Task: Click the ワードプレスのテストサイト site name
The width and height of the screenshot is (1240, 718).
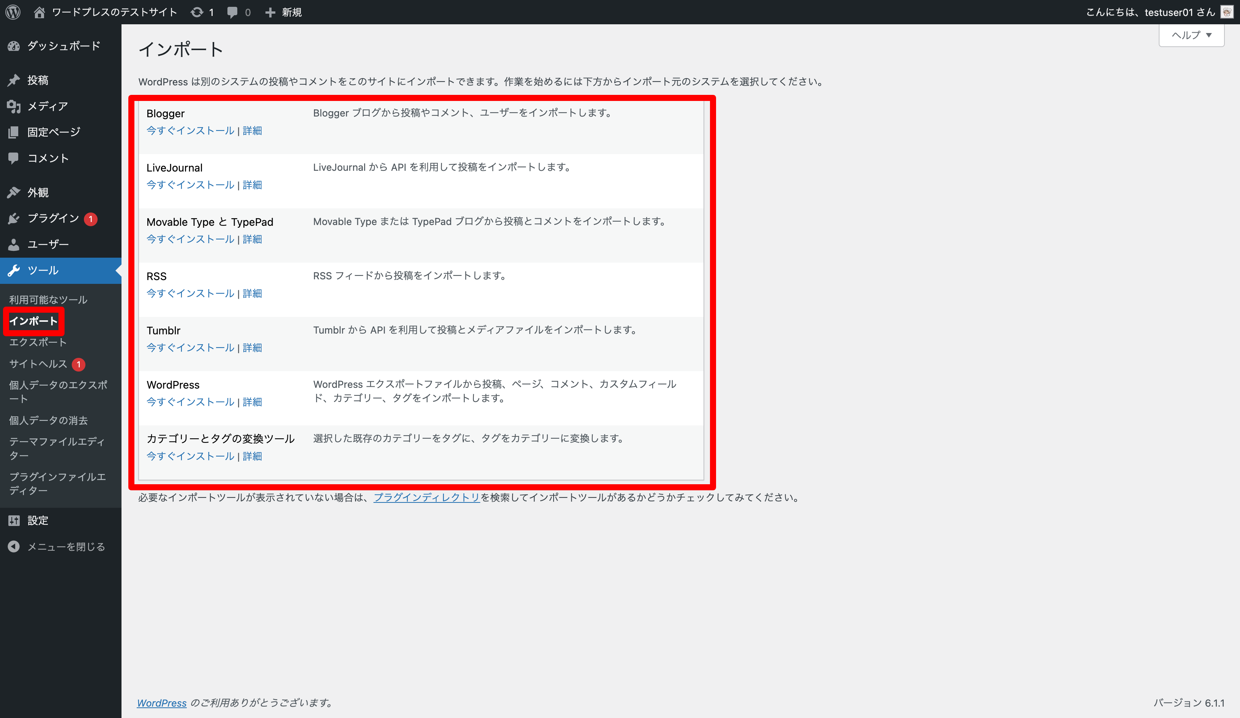Action: coord(114,12)
